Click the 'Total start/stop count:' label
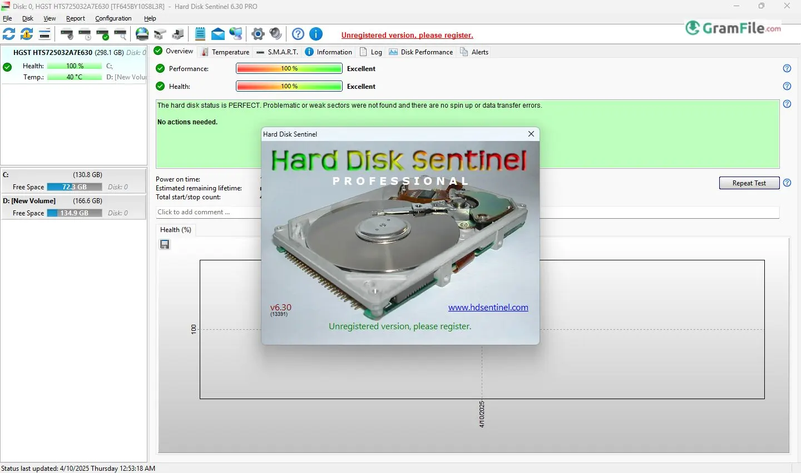 click(x=188, y=197)
